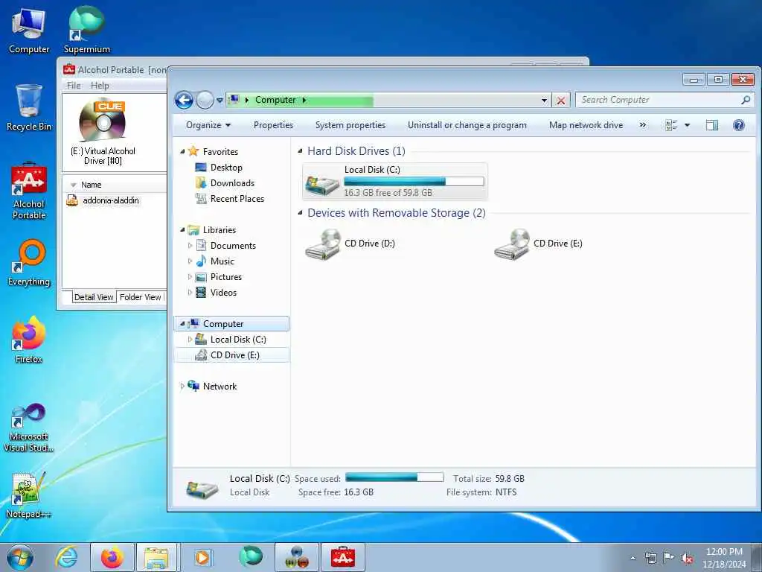Select the CD Drive (E:) icon
Screen dimensions: 762x572
pos(512,244)
